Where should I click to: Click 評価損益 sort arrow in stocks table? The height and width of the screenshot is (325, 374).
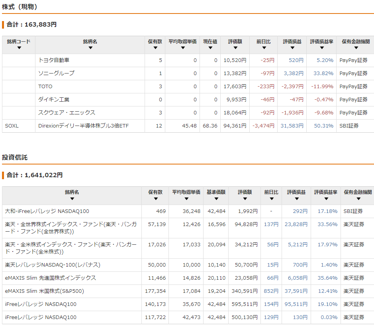292,48
